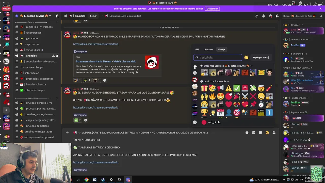
Task: Click the gift icon in the message bar
Action: [247, 133]
